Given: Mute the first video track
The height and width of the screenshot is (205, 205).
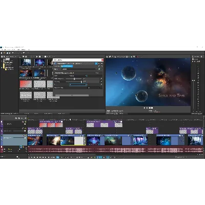Looking at the screenshot, I should [x=23, y=122].
